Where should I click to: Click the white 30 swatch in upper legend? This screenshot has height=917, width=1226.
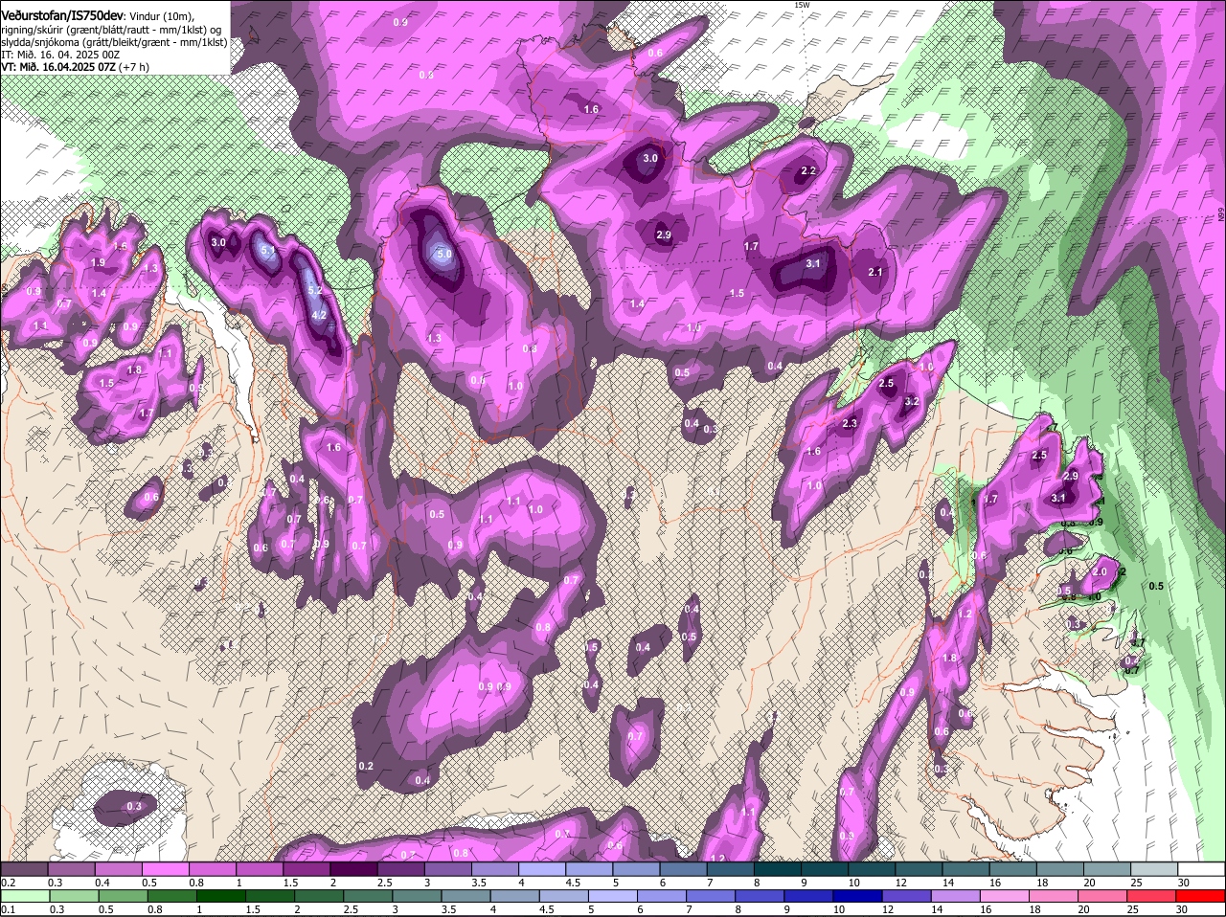point(1201,868)
